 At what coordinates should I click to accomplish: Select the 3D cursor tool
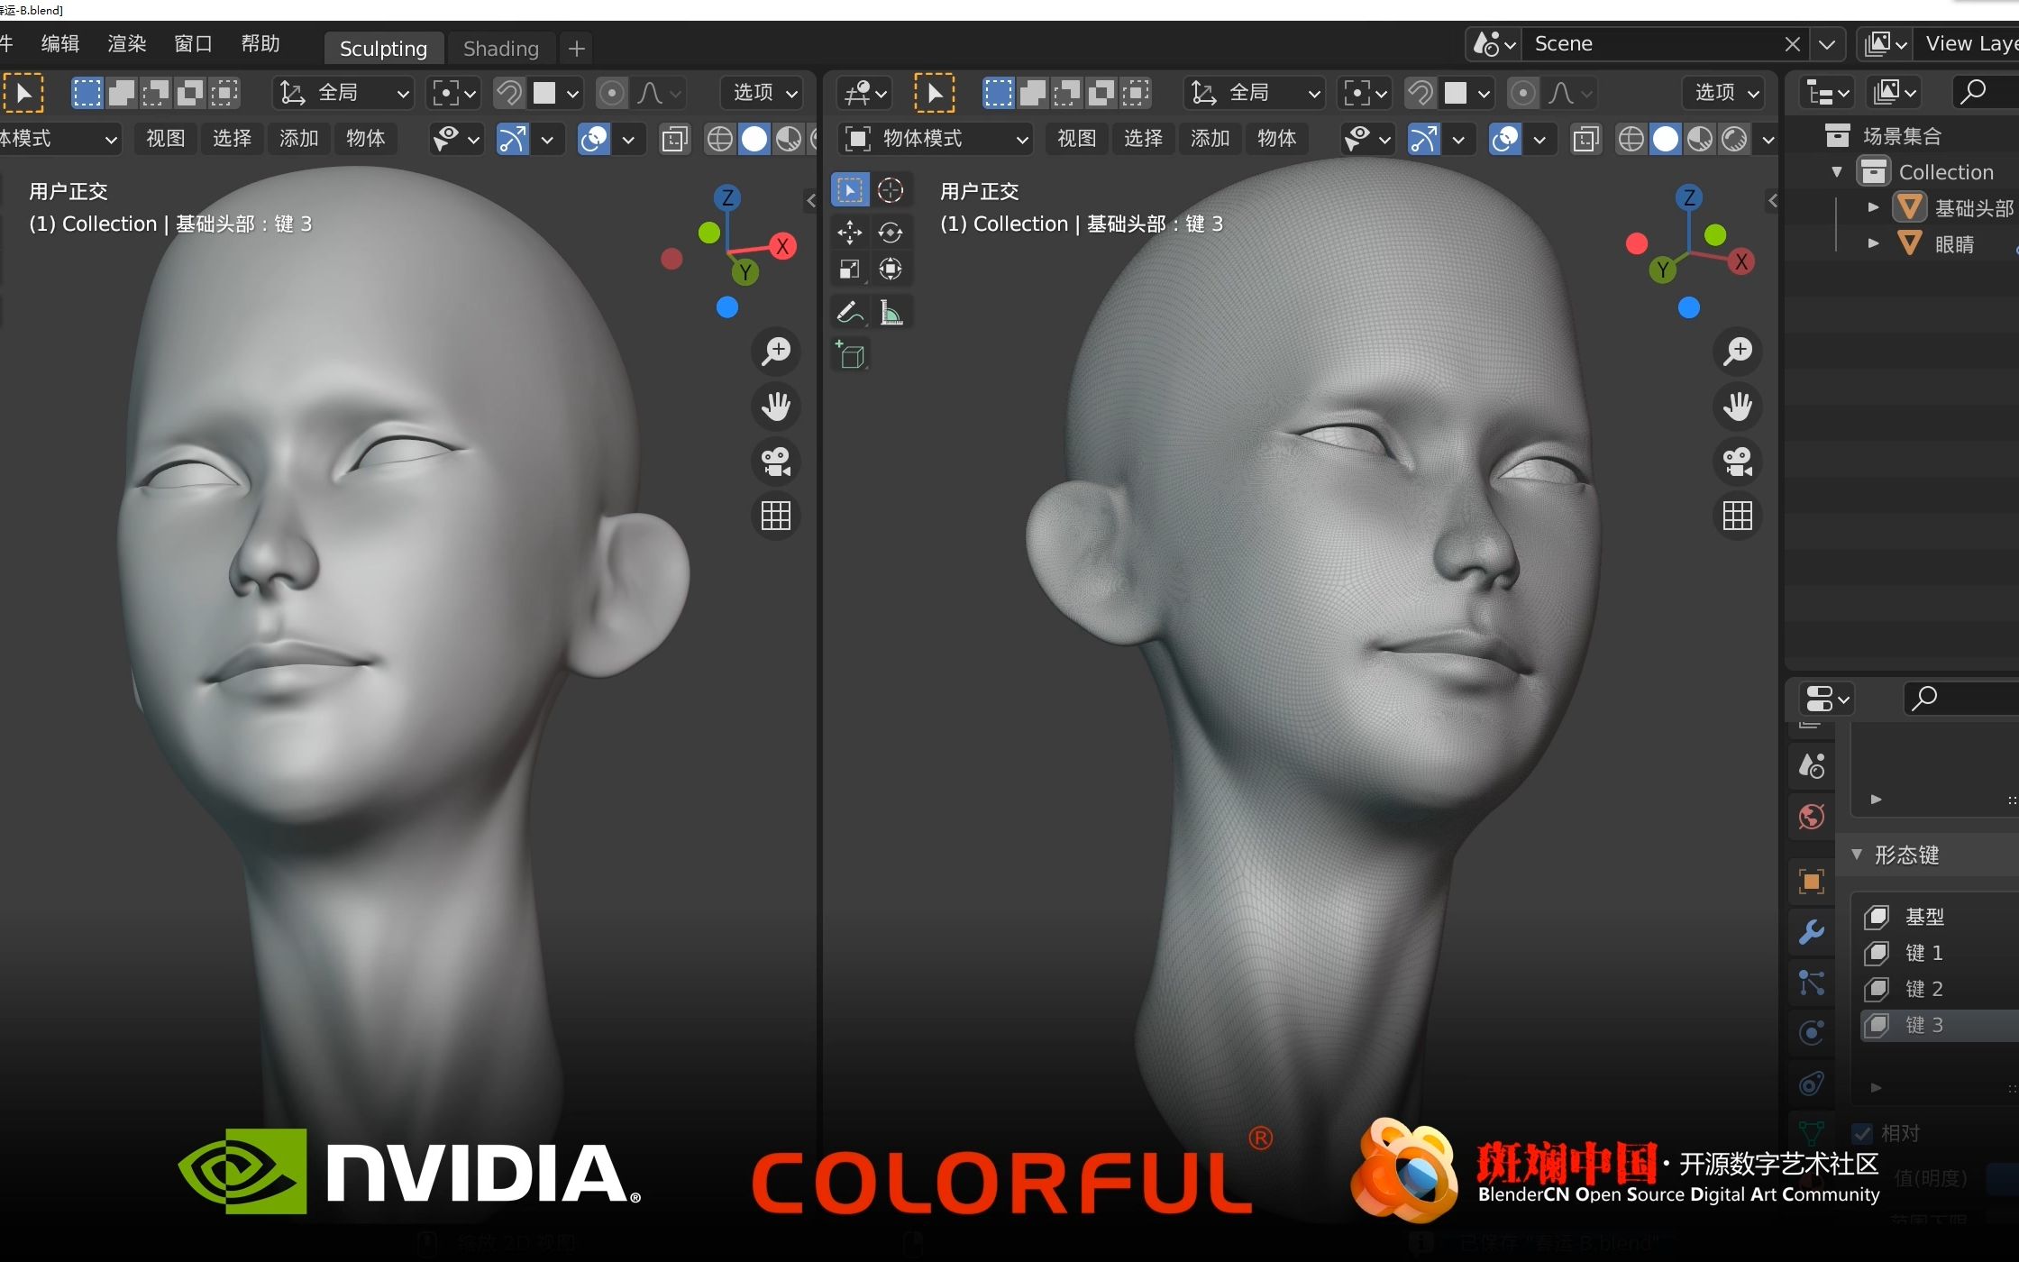click(891, 190)
